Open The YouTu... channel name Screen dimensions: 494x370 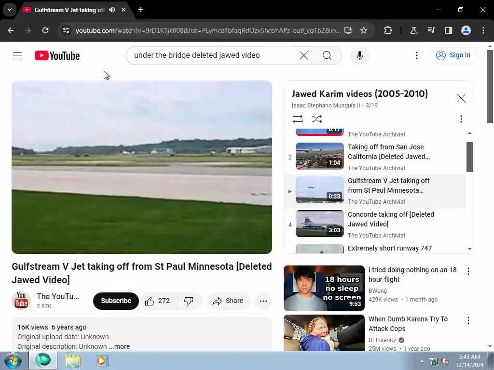[x=58, y=296]
